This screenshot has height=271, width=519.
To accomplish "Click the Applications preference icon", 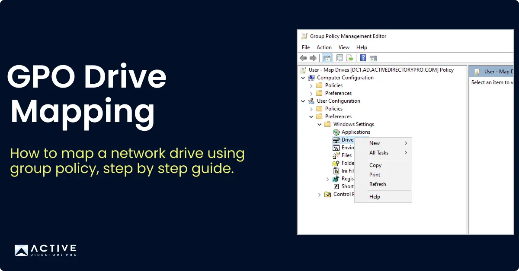I will point(336,132).
